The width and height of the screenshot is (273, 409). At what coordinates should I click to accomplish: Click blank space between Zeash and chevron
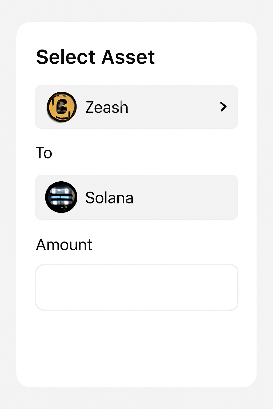point(173,107)
